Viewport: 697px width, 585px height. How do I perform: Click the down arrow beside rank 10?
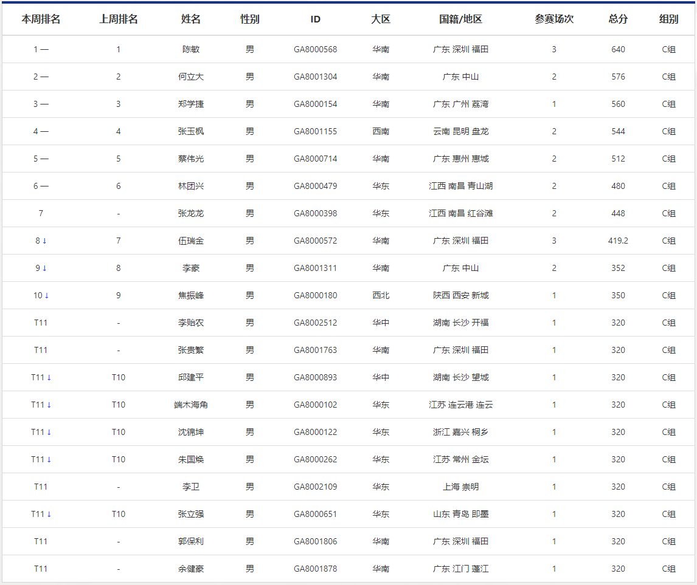[x=47, y=296]
